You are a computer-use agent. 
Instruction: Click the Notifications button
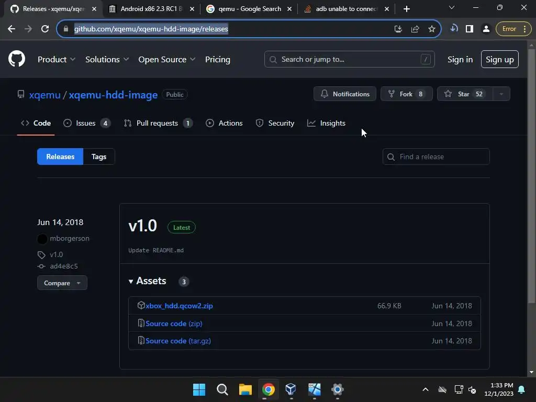pyautogui.click(x=345, y=94)
